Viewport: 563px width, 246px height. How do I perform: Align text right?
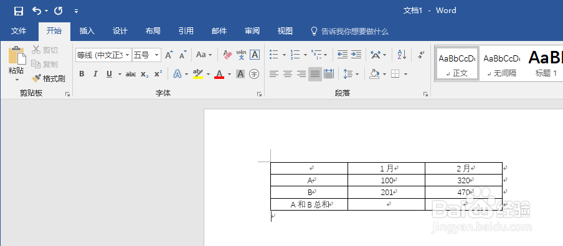(301, 74)
